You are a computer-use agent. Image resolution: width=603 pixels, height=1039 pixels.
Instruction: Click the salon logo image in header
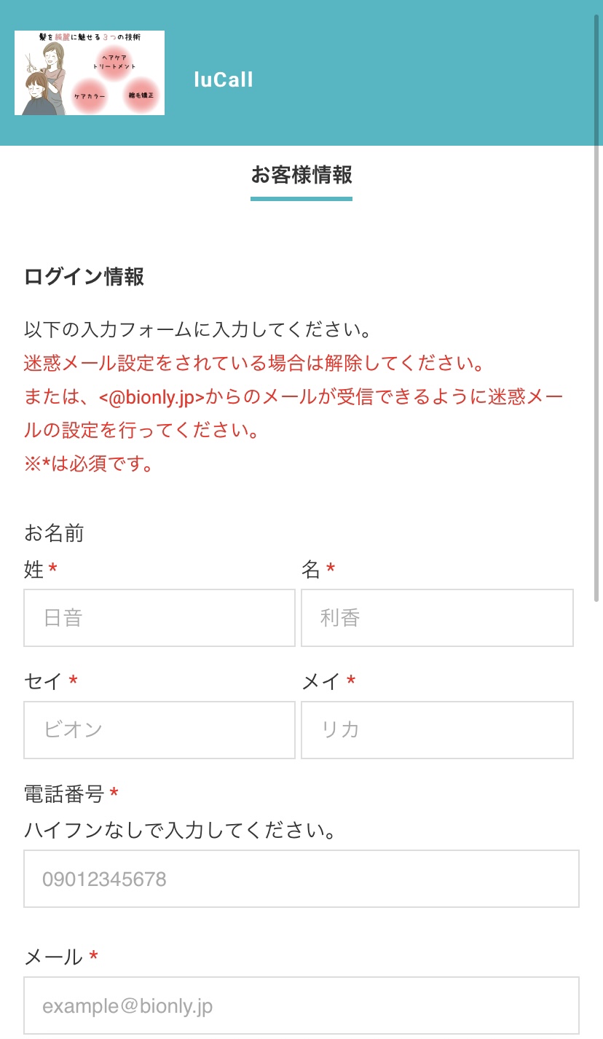coord(90,73)
